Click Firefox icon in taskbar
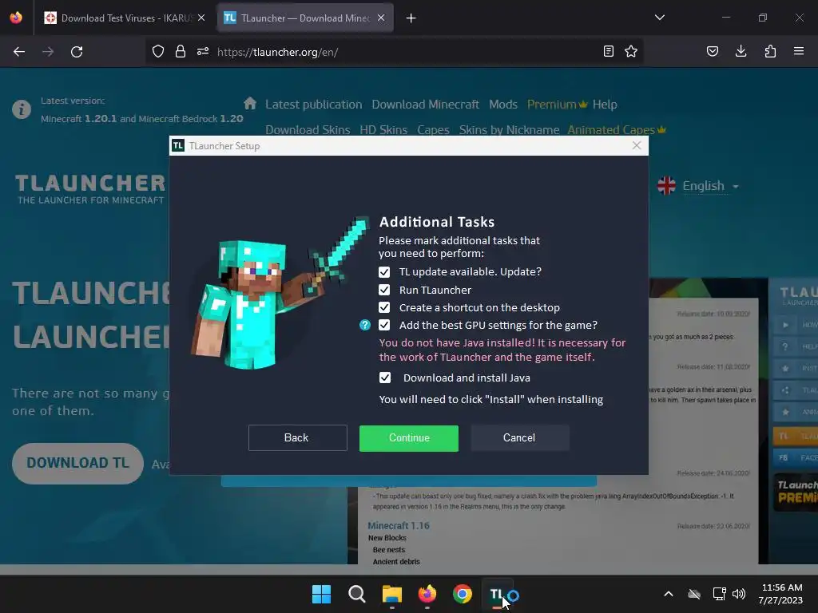This screenshot has width=818, height=613. [x=427, y=594]
